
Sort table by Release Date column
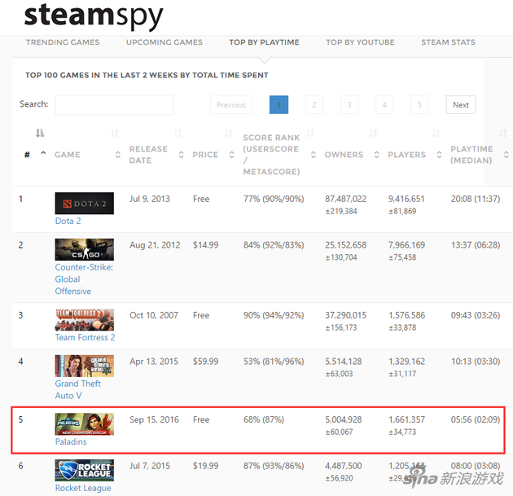[148, 155]
